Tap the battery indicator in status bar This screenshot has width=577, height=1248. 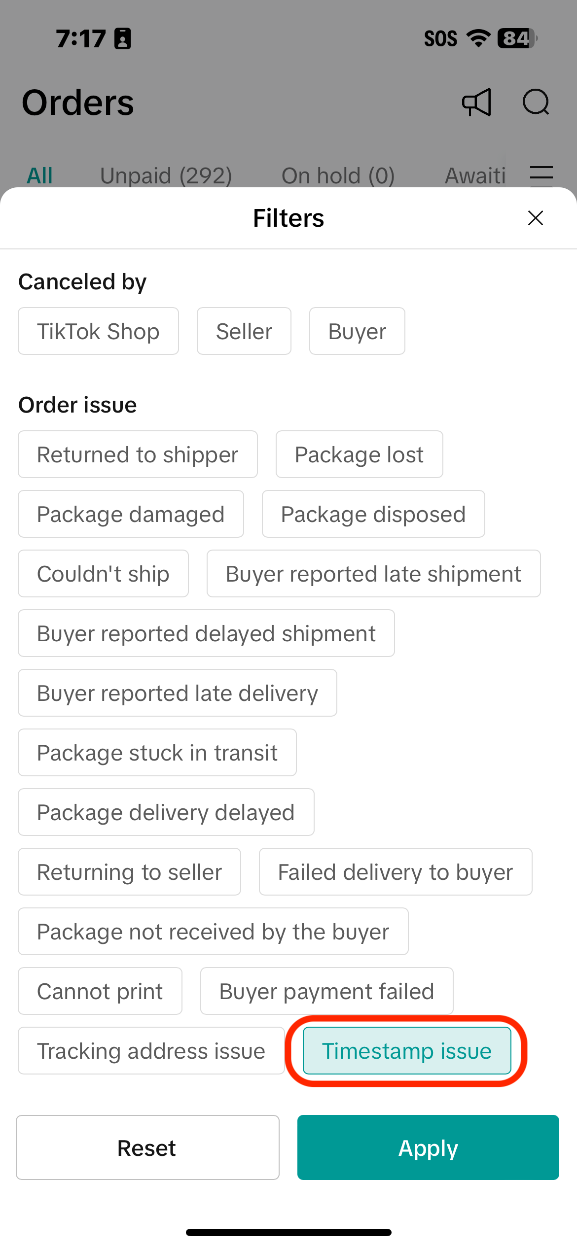tap(517, 38)
